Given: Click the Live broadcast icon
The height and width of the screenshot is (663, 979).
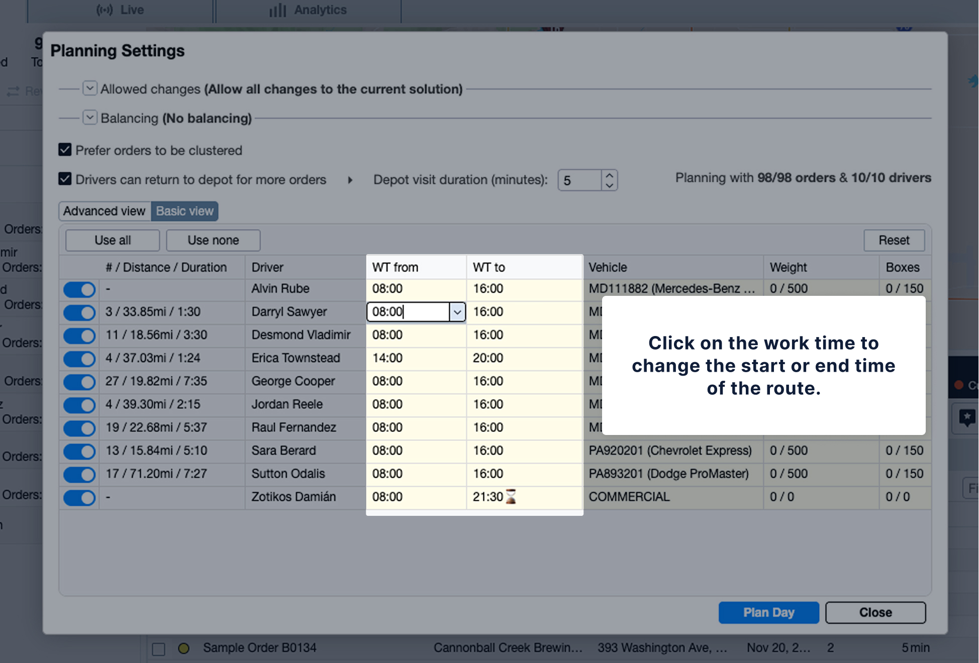Looking at the screenshot, I should (x=105, y=10).
